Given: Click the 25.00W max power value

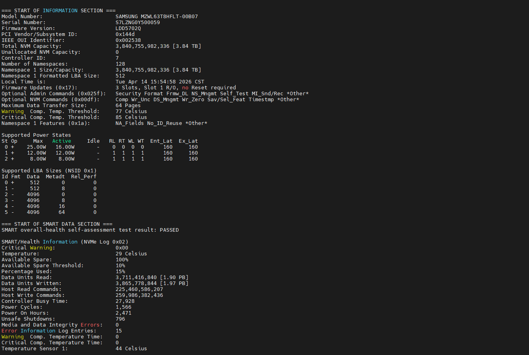Looking at the screenshot, I should (x=36, y=147).
